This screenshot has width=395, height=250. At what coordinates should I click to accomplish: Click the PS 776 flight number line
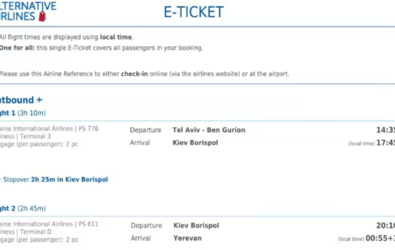click(x=49, y=129)
